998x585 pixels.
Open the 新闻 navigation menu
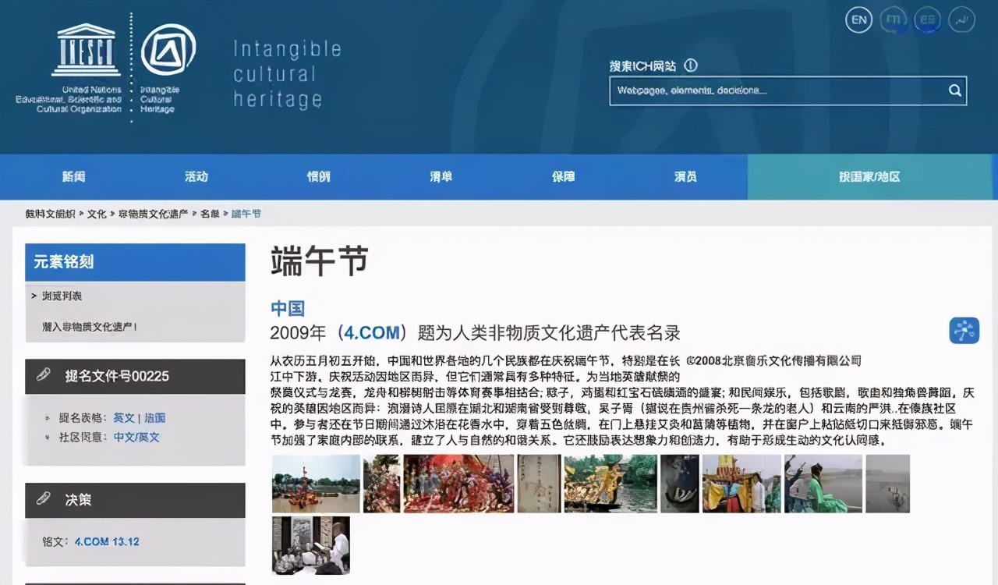(x=73, y=176)
